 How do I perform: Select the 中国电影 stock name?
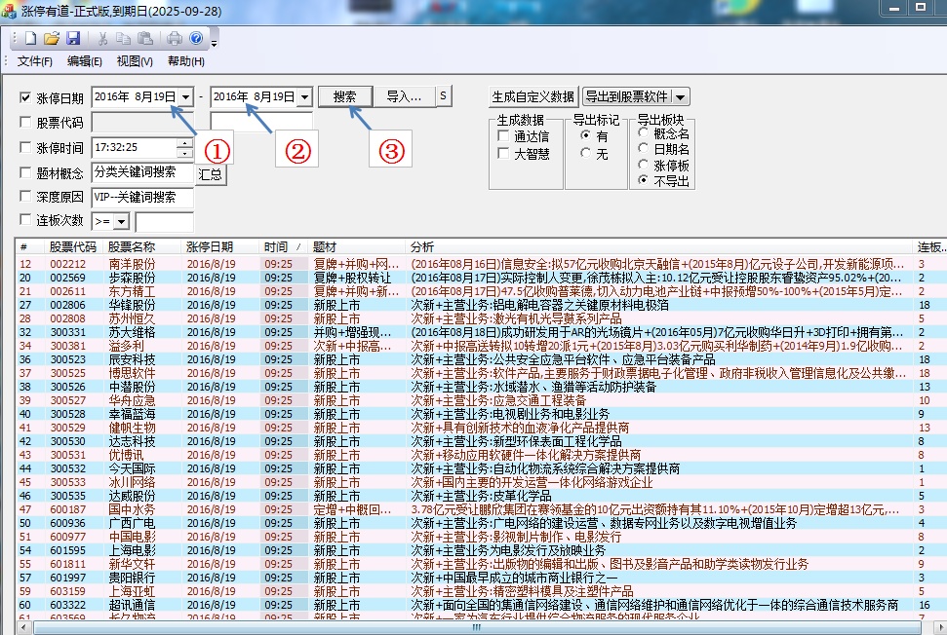[132, 537]
